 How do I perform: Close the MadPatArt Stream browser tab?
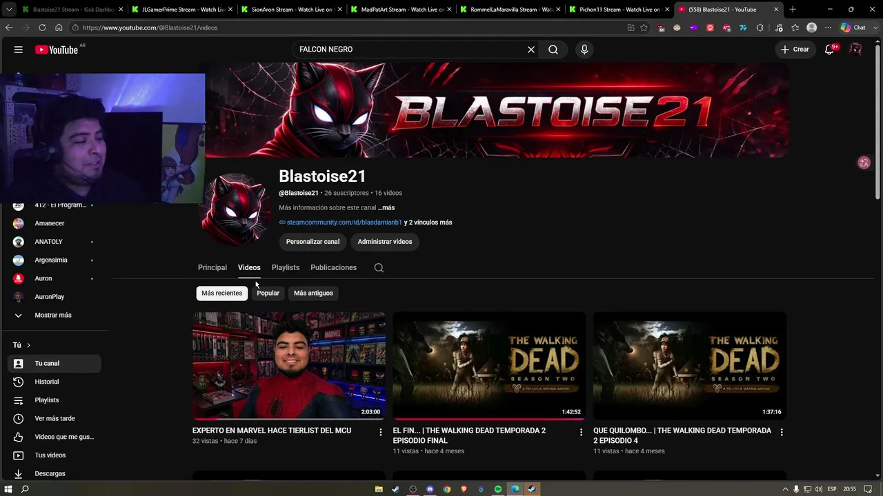pyautogui.click(x=449, y=10)
